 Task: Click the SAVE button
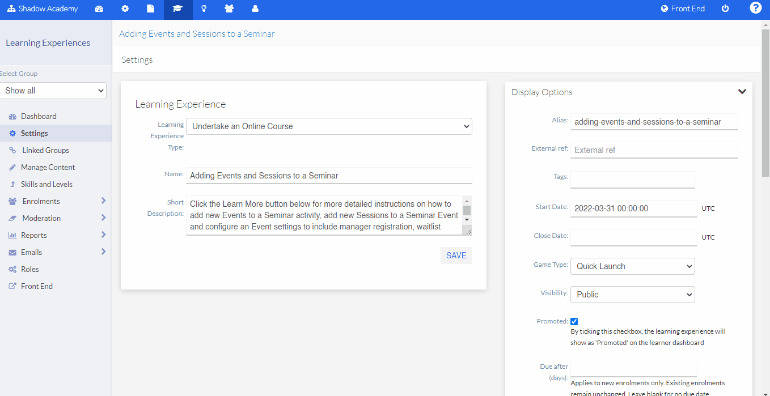tap(456, 255)
